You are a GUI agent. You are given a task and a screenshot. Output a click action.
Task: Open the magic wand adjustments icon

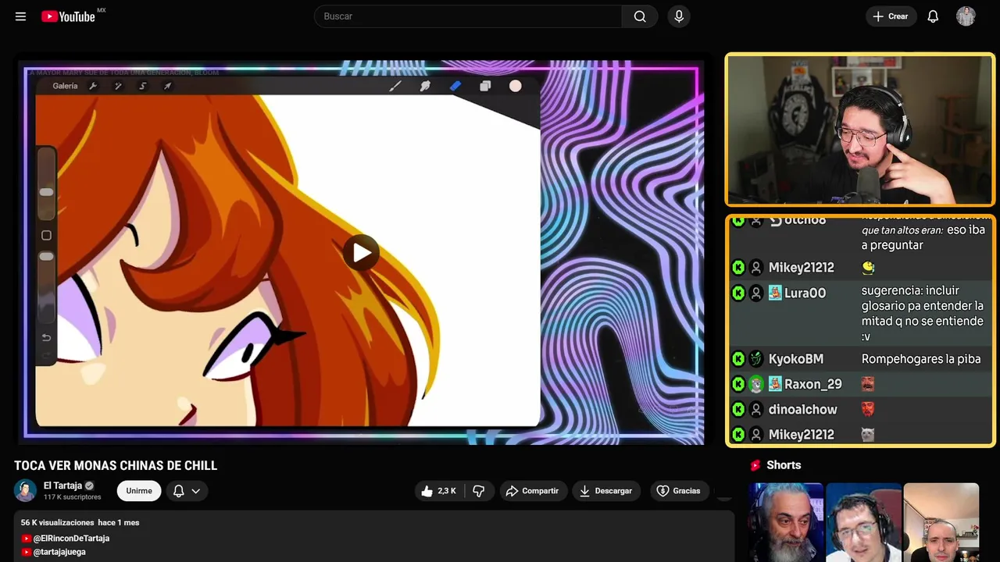pyautogui.click(x=118, y=86)
